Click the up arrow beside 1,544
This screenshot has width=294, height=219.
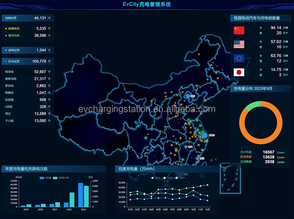[49, 50]
